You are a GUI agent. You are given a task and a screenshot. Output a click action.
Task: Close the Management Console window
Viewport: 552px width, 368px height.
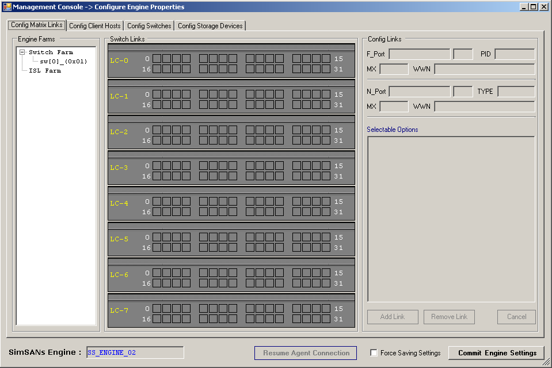pyautogui.click(x=545, y=7)
